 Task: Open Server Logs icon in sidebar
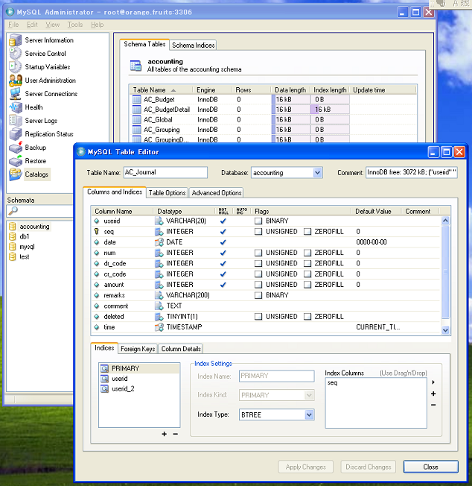[x=15, y=120]
